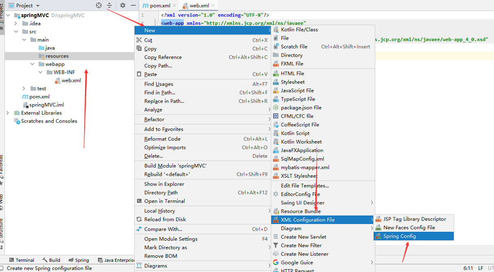Screen dimensions: 494x272
Task: Switch to the pom.xml editor tab
Action: pos(157,5)
